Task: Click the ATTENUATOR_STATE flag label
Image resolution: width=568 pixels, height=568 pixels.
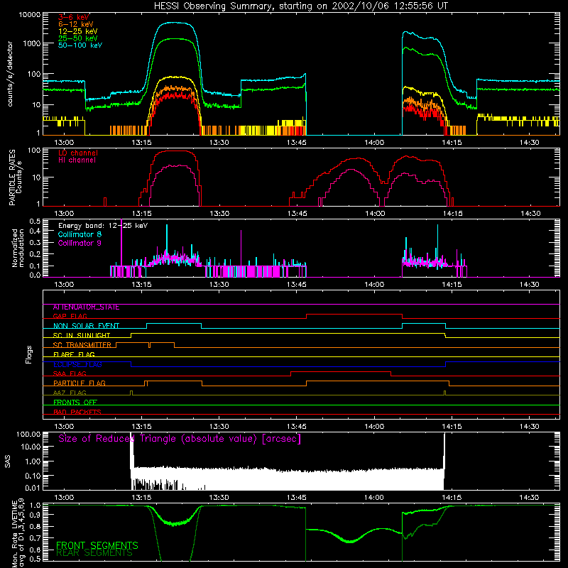Action: 86,307
